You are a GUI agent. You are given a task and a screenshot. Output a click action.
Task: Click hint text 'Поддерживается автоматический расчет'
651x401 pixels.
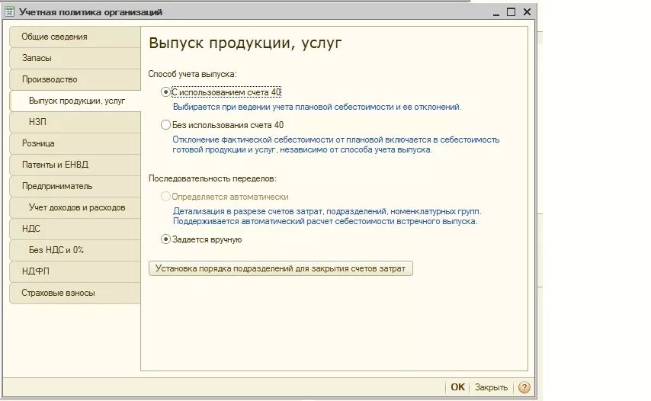coord(325,221)
